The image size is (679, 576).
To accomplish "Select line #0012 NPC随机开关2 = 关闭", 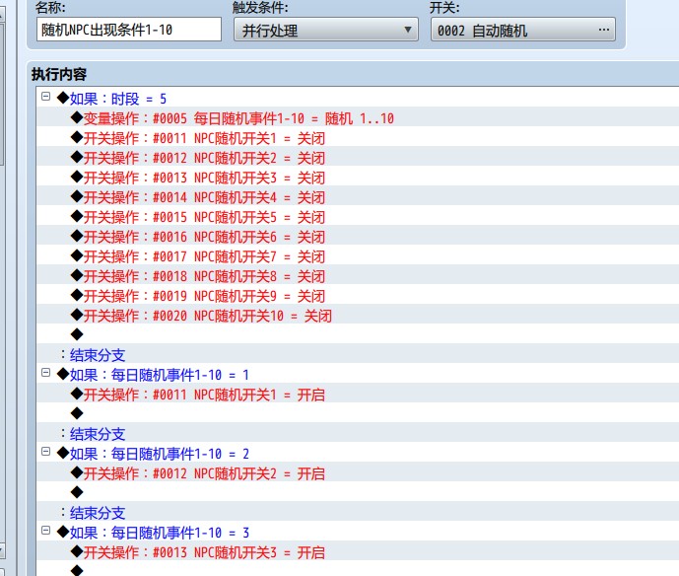I will click(x=358, y=158).
